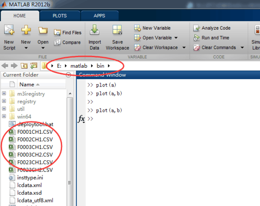The width and height of the screenshot is (260, 206).
Task: Expand the m3iregistry folder
Action: (x=4, y=93)
